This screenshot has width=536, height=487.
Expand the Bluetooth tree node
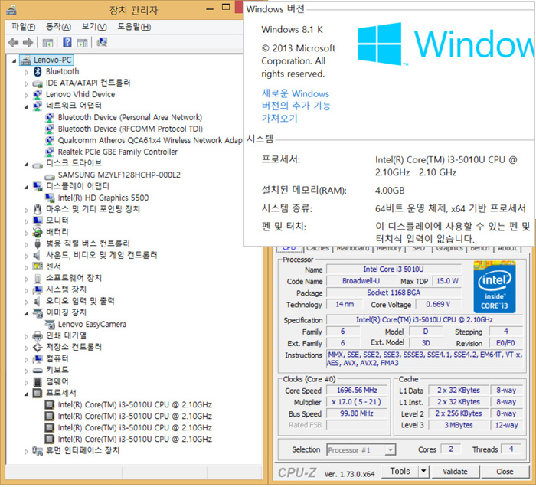tap(26, 72)
